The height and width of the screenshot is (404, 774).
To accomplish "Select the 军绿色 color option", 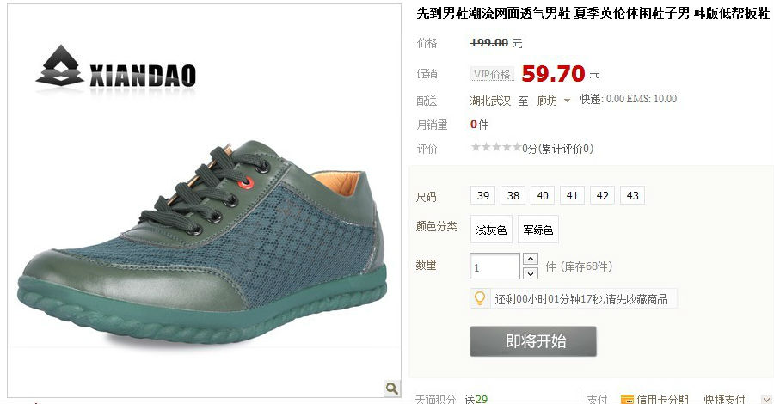I will click(538, 230).
